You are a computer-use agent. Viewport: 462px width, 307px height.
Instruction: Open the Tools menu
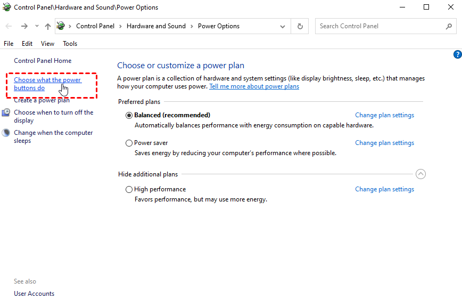click(70, 44)
